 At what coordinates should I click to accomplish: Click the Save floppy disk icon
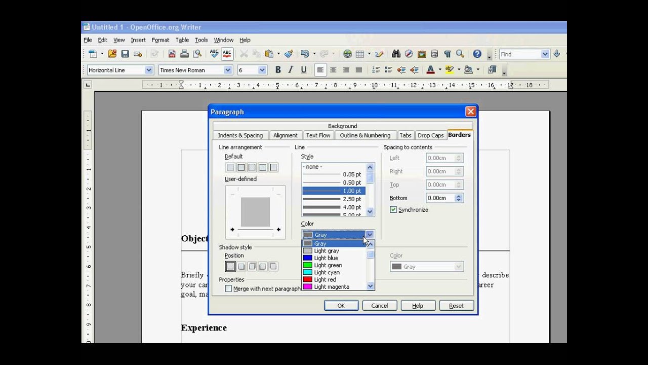(125, 54)
